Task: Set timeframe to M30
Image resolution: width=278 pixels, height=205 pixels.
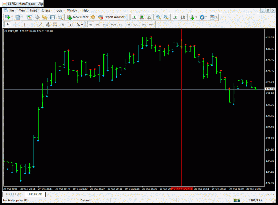Action: [x=113, y=25]
